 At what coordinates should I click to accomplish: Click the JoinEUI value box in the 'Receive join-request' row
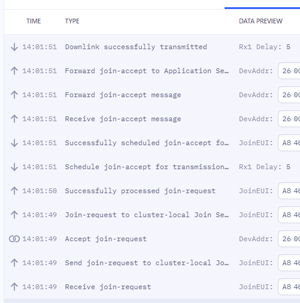click(x=289, y=287)
